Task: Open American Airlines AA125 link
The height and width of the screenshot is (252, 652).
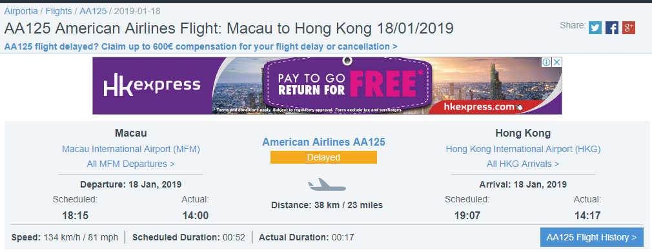Action: tap(323, 142)
